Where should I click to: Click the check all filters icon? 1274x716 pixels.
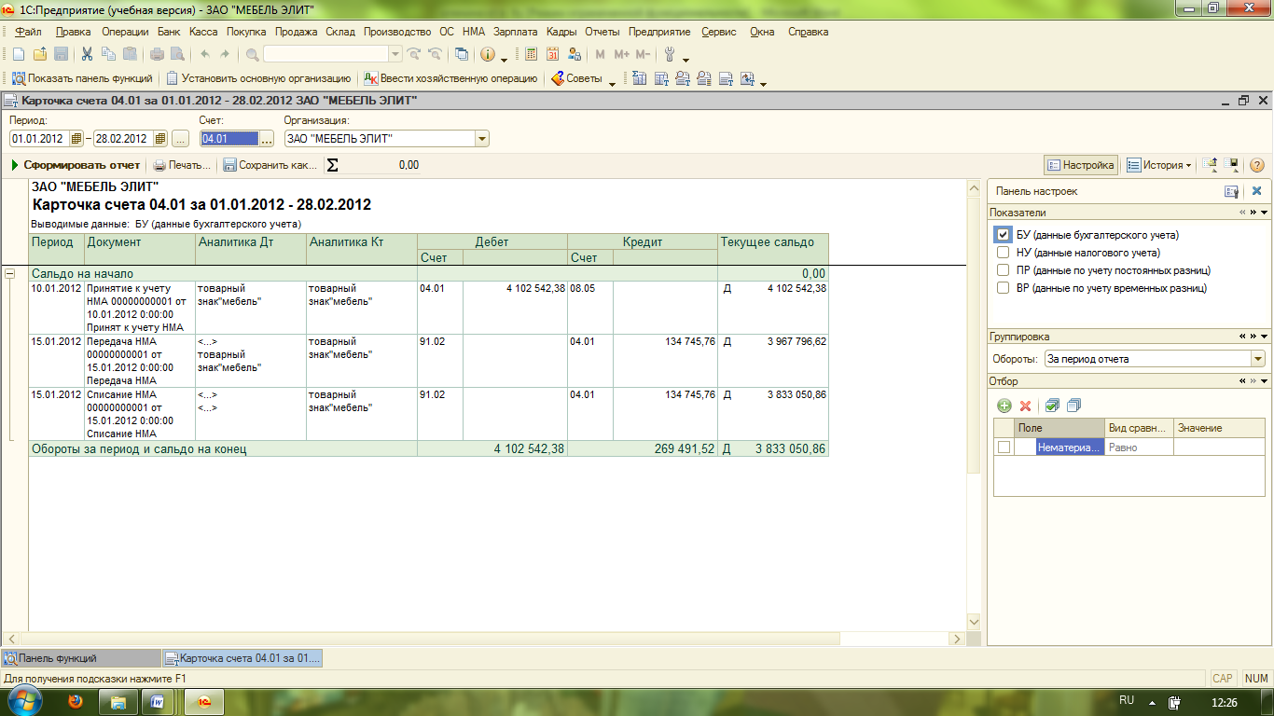tap(1052, 406)
